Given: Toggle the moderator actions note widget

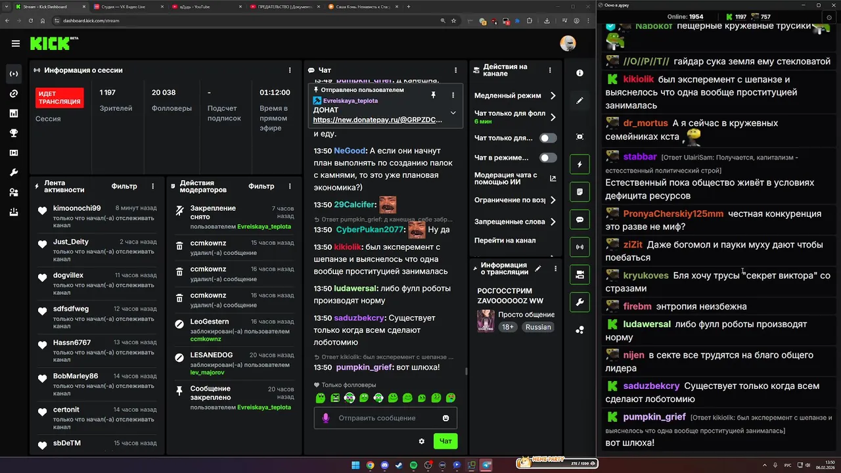Looking at the screenshot, I should click(x=580, y=192).
